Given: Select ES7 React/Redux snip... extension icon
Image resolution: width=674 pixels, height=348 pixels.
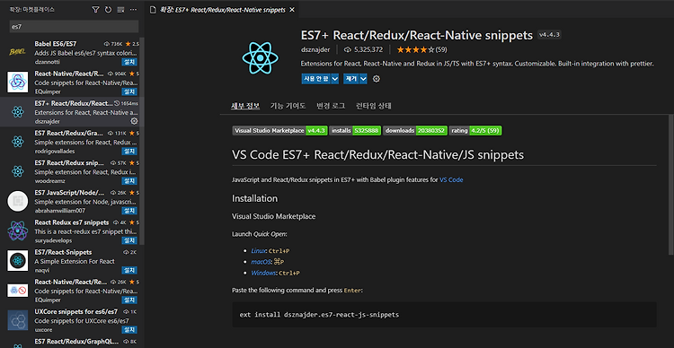Looking at the screenshot, I should 18,171.
